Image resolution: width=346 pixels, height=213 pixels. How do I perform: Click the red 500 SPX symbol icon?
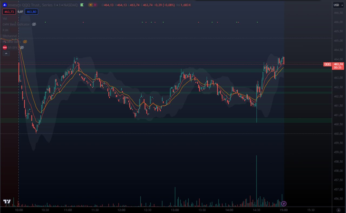point(5,47)
